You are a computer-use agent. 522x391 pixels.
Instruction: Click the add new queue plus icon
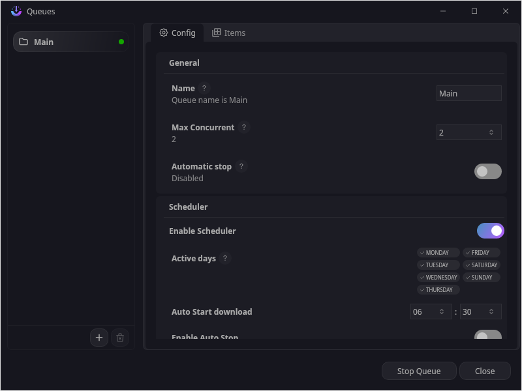click(99, 338)
